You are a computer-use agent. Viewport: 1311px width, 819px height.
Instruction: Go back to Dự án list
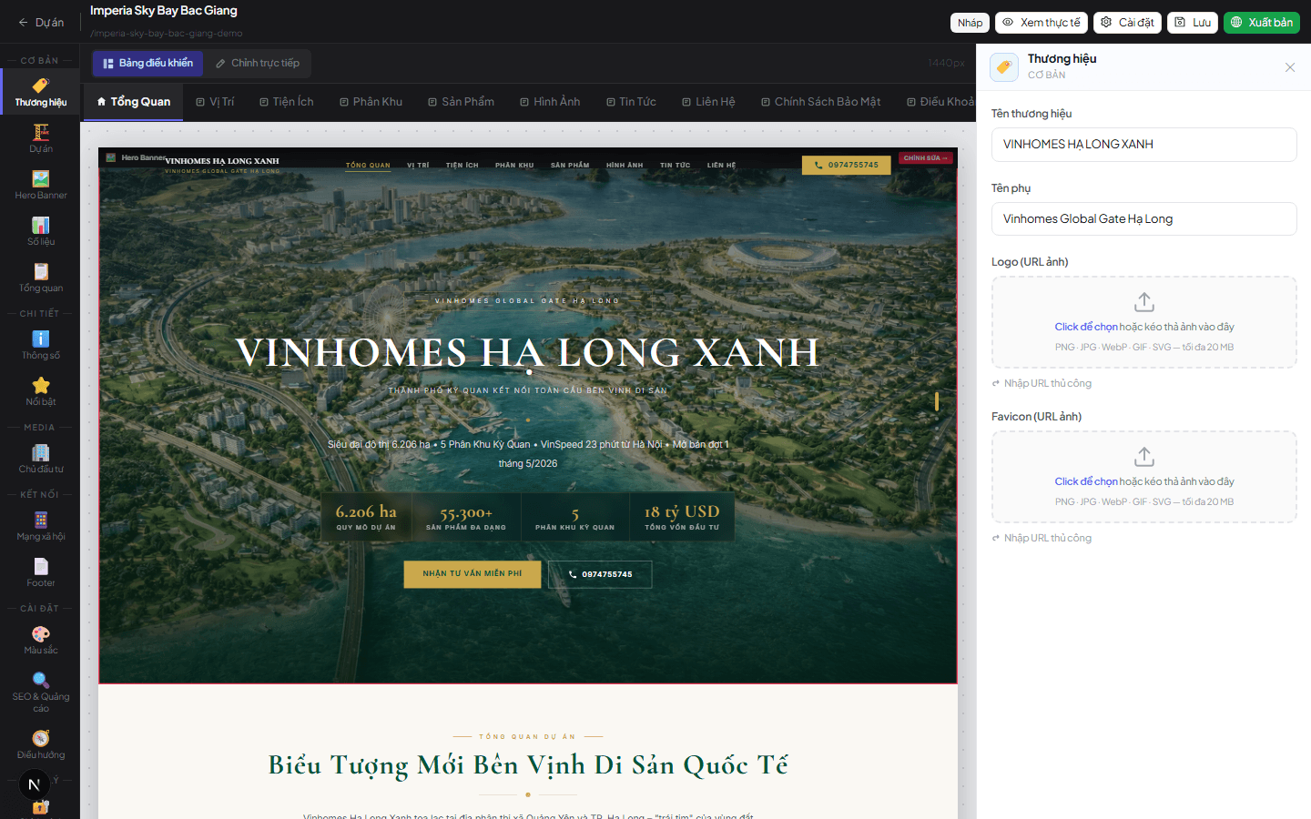coord(41,22)
